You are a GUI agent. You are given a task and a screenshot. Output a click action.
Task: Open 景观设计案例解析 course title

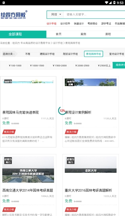tap(78, 112)
